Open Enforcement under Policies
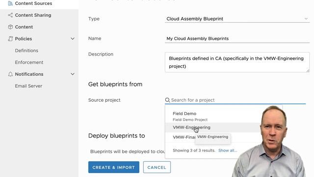Screen dimensions: 314x177 [29, 62]
